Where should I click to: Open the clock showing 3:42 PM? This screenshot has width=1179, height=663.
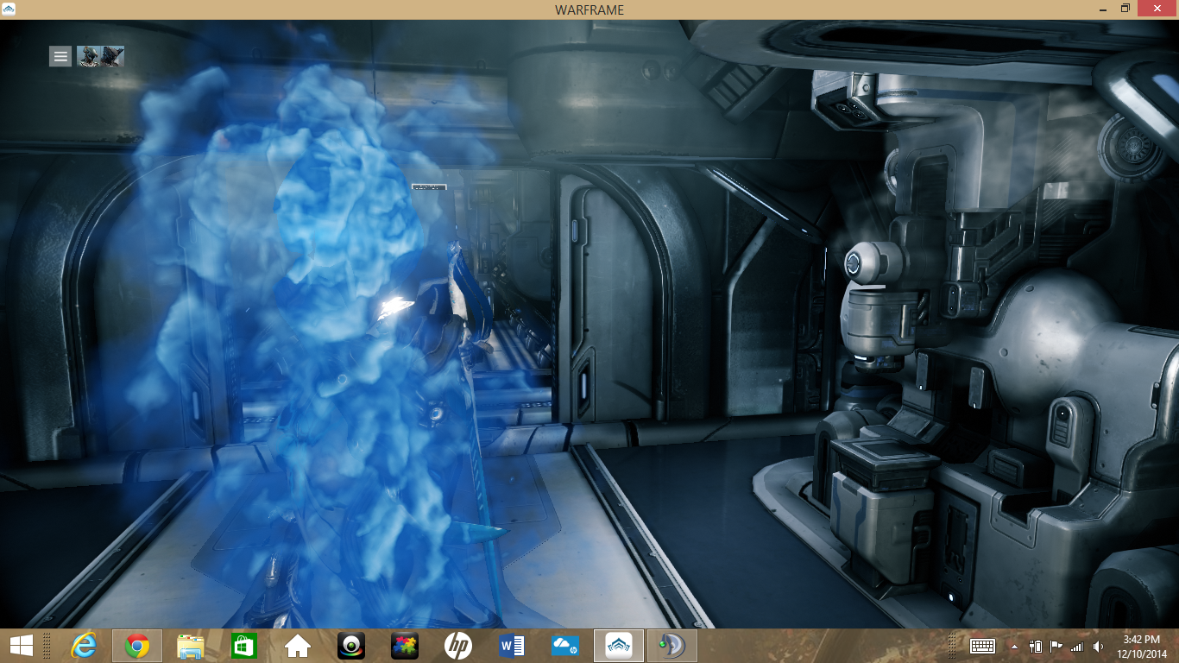(x=1140, y=646)
